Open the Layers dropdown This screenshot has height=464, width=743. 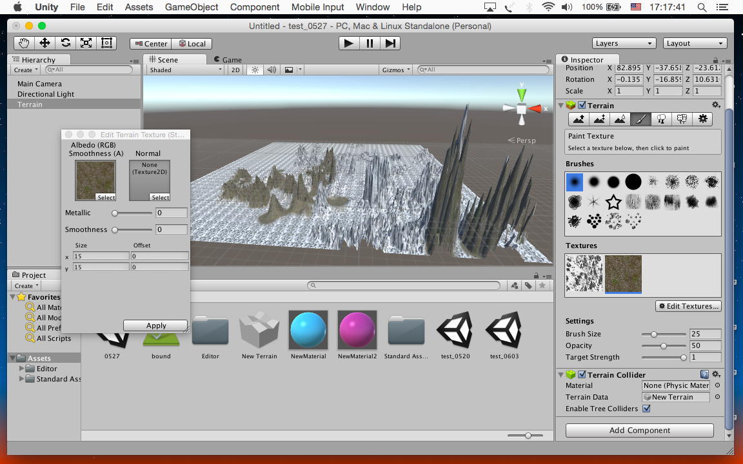pyautogui.click(x=624, y=43)
